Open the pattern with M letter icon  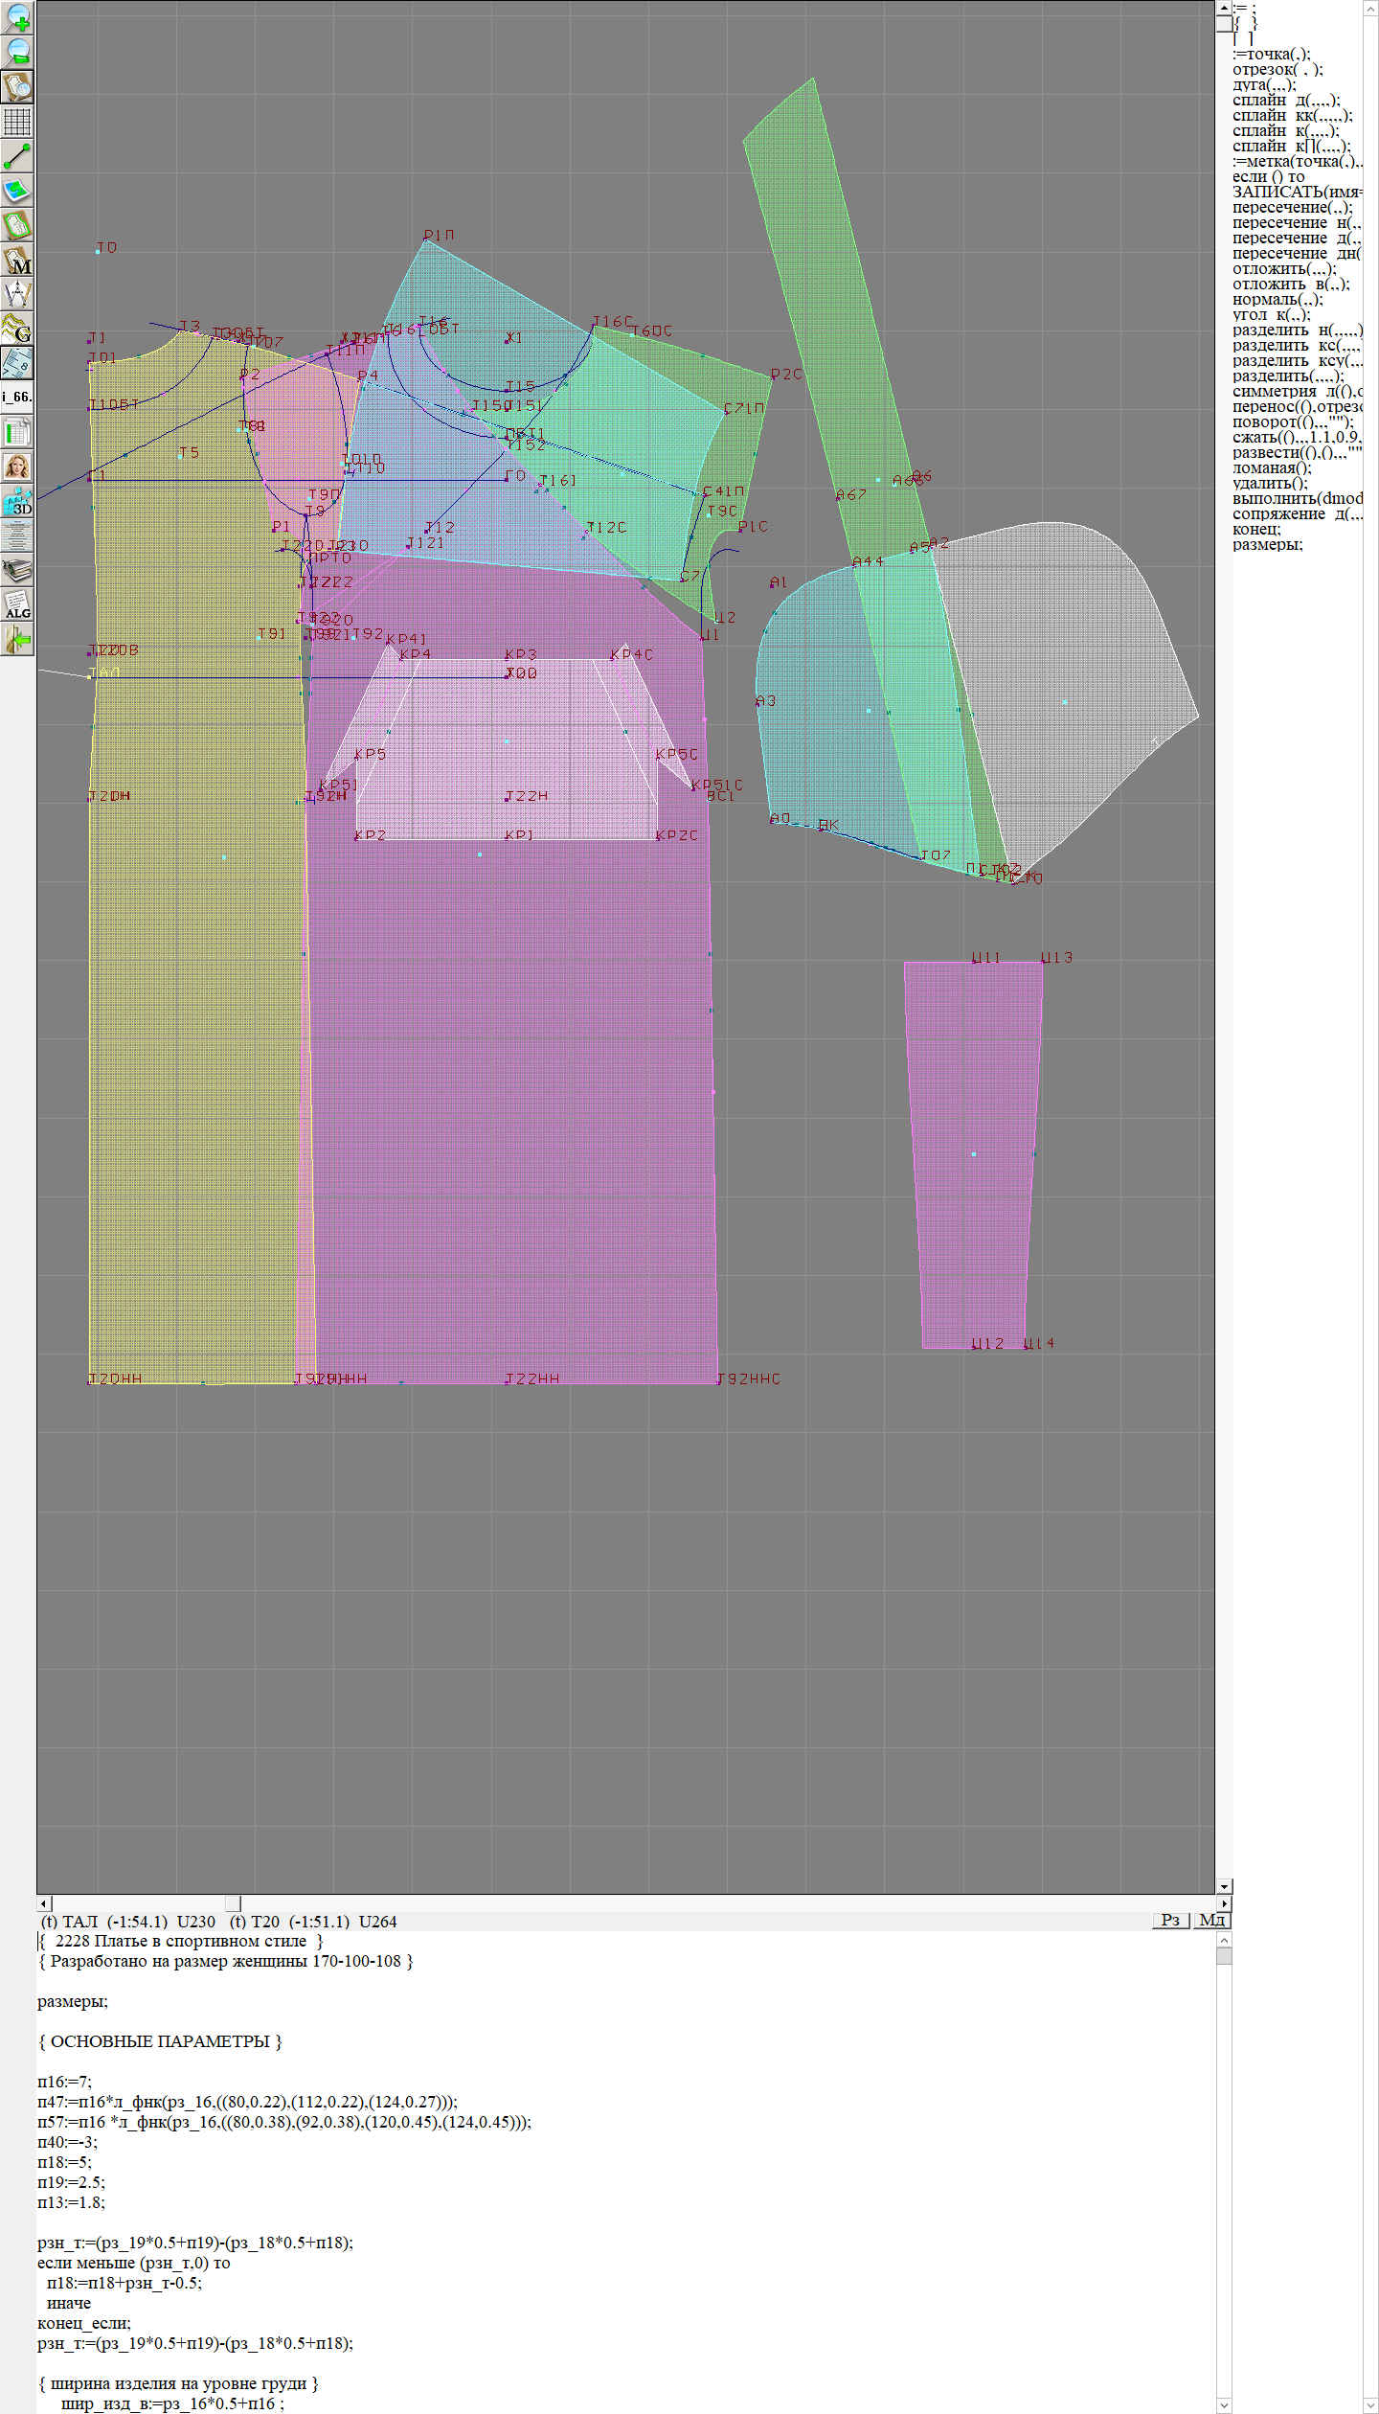tap(17, 261)
